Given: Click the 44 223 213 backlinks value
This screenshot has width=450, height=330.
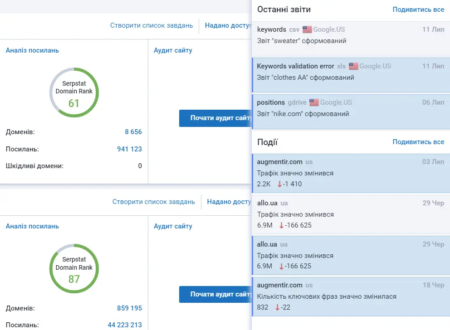Looking at the screenshot, I should (x=125, y=325).
